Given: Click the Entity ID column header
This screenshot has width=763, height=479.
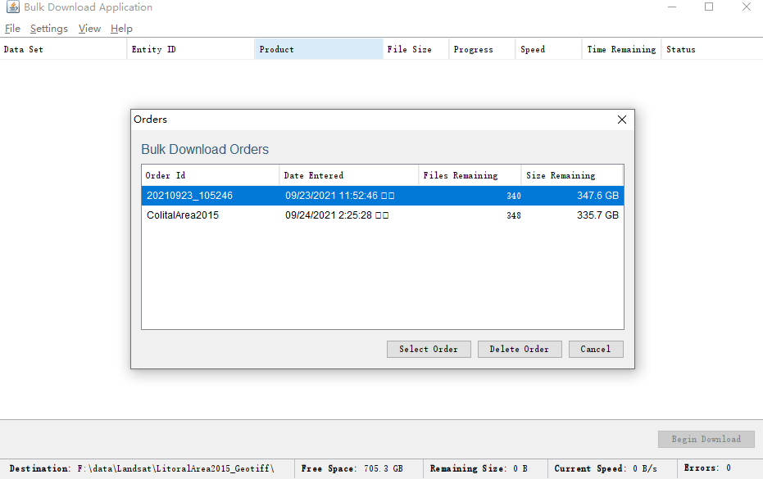Looking at the screenshot, I should pos(191,49).
